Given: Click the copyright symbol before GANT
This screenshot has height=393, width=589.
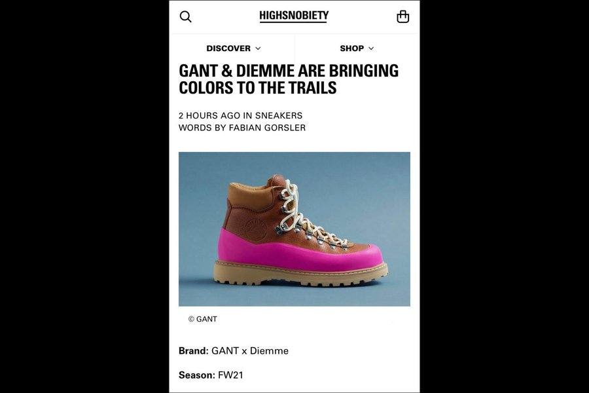Looking at the screenshot, I should 191,319.
